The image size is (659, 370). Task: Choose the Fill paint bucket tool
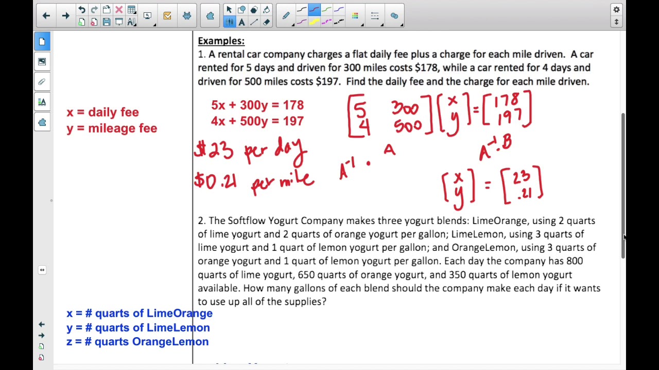(x=266, y=10)
